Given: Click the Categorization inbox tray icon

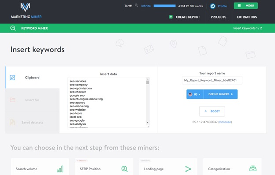Looking at the screenshot, I should point(253,168).
